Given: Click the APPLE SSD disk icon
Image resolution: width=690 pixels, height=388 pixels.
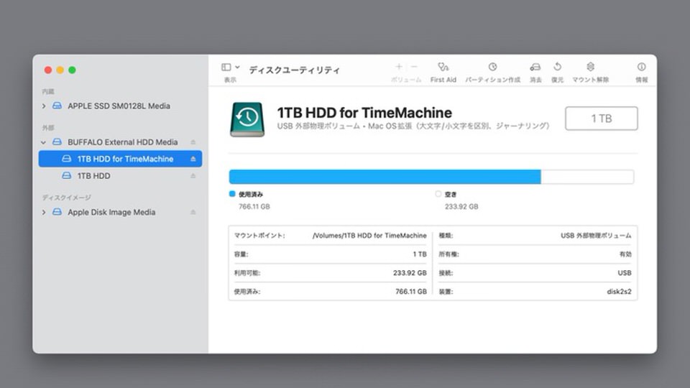Looking at the screenshot, I should point(57,106).
